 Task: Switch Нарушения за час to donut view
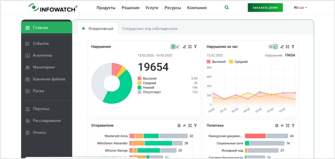click(x=270, y=47)
